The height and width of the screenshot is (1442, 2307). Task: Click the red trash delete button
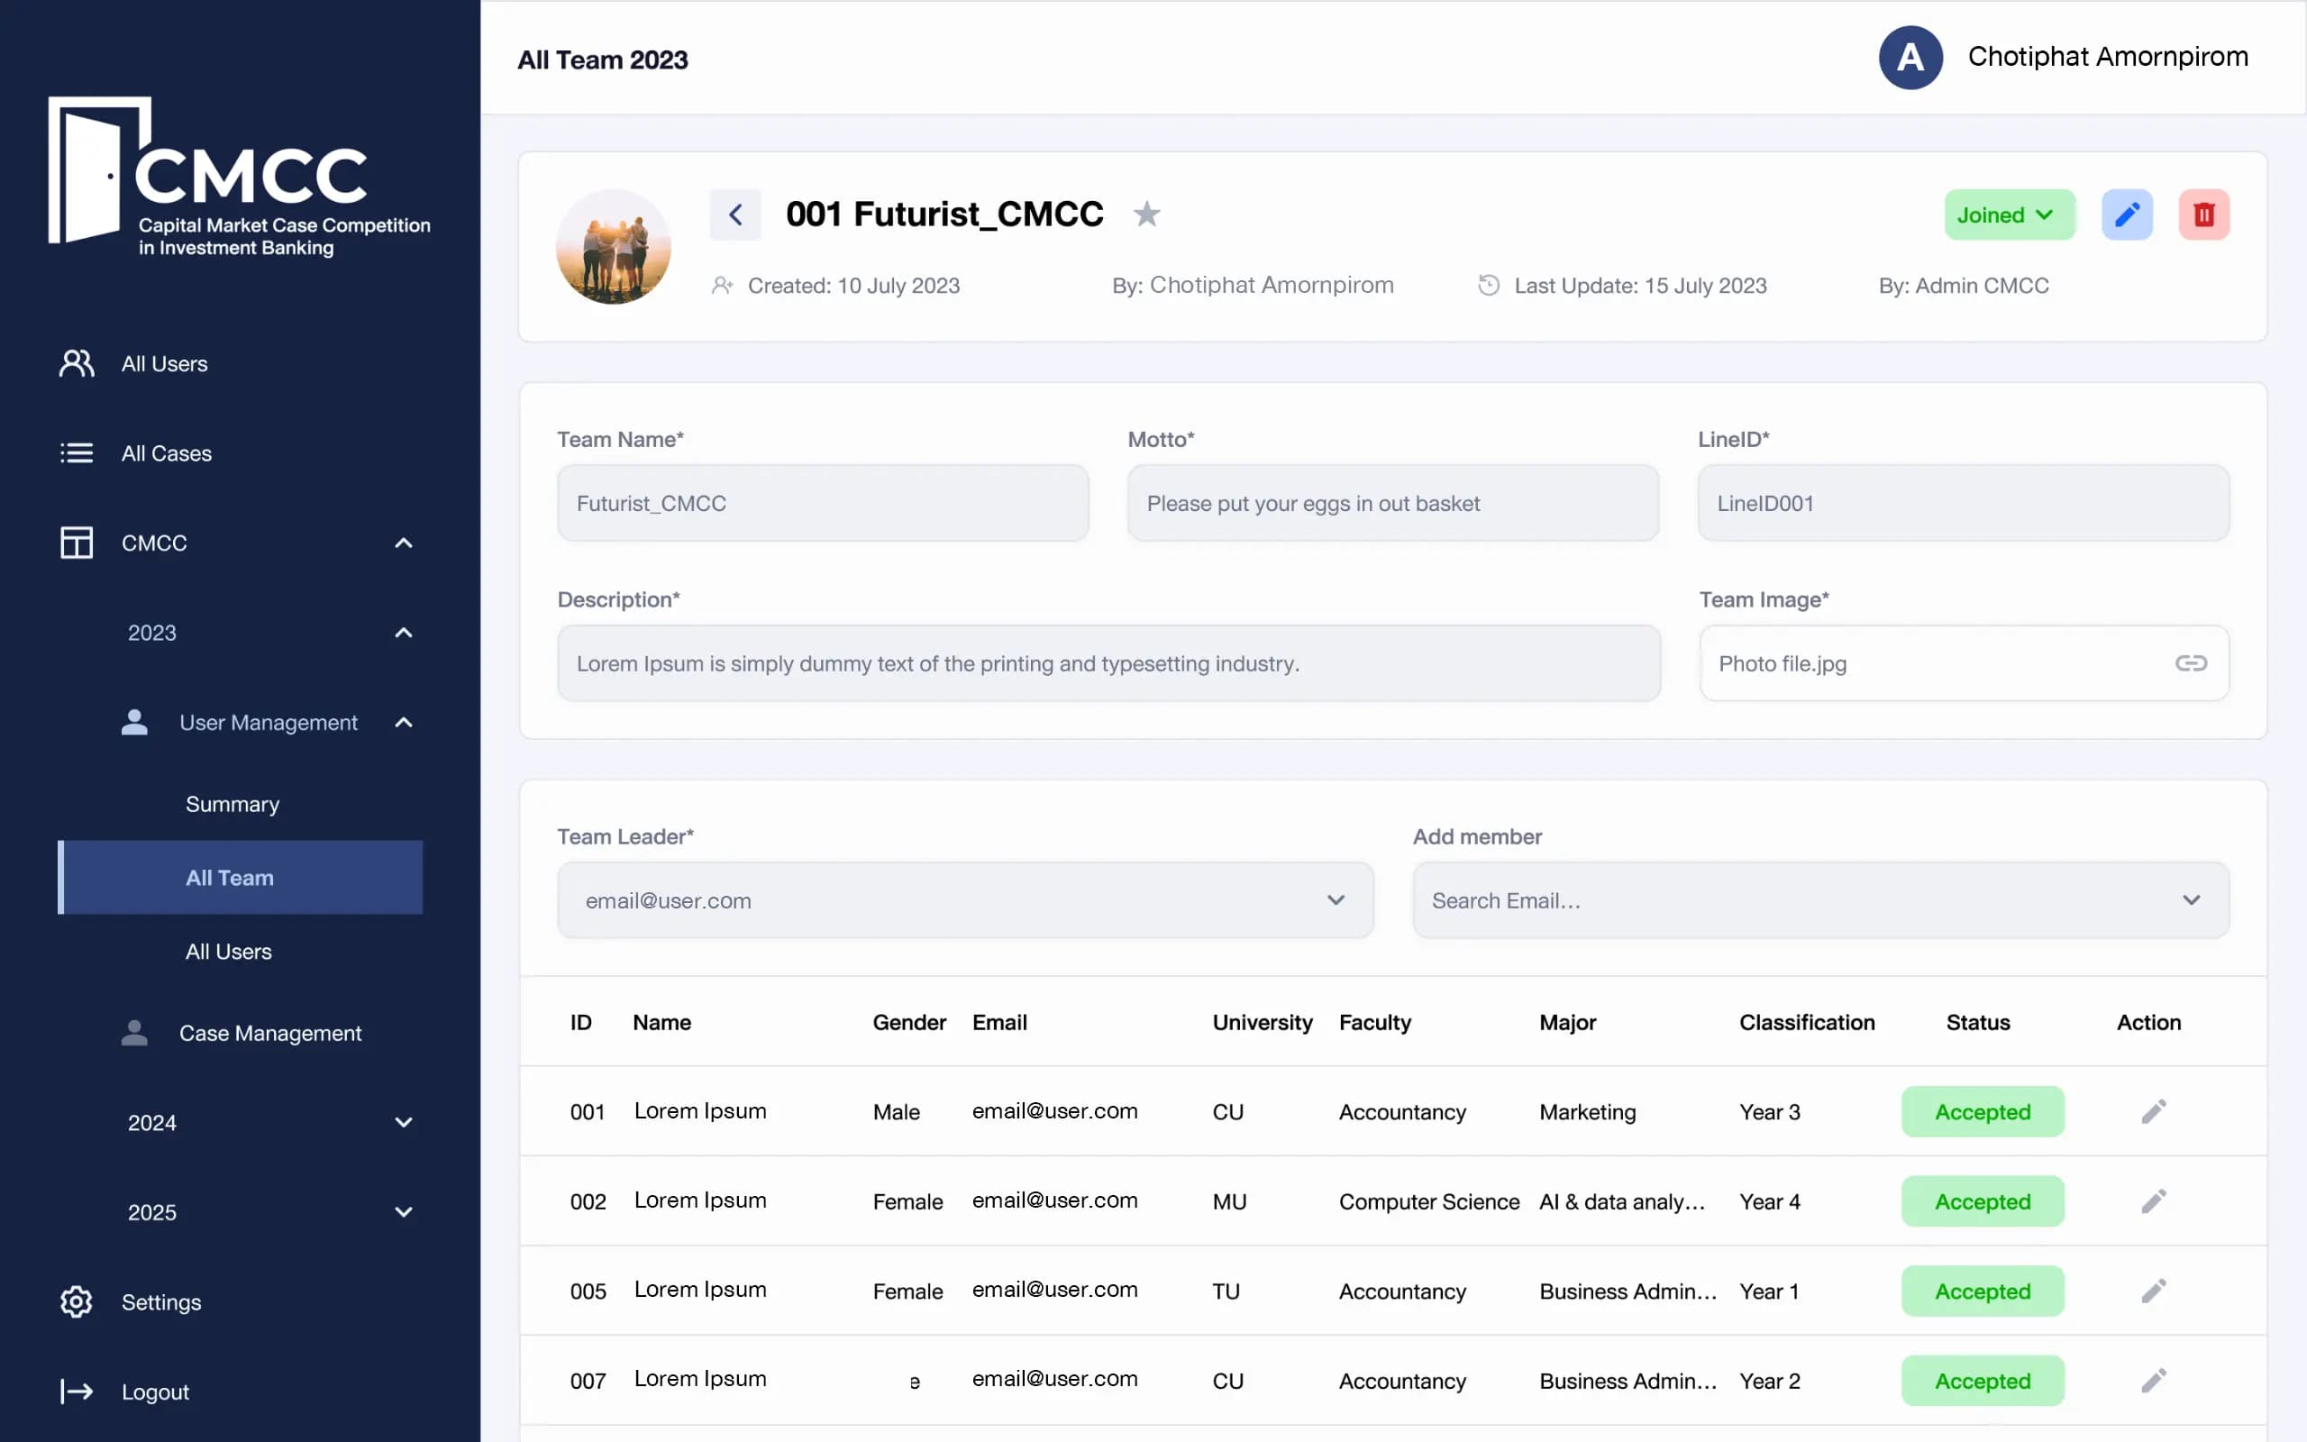point(2203,214)
